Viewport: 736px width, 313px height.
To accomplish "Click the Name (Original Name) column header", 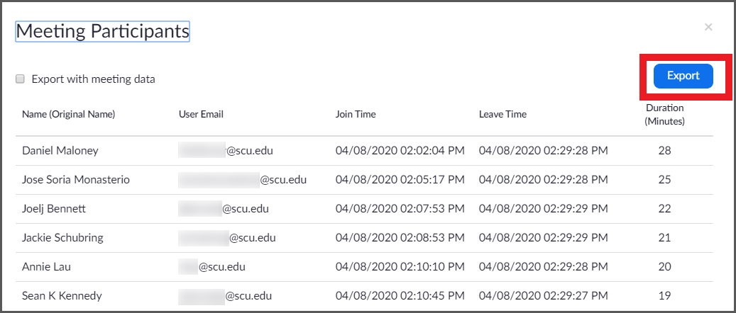I will (68, 114).
